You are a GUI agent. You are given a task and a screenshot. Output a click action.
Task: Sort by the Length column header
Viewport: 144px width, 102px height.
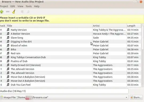(x=134, y=26)
